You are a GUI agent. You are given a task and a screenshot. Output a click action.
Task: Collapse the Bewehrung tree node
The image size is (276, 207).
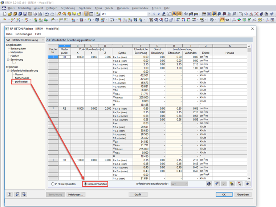[8, 60]
